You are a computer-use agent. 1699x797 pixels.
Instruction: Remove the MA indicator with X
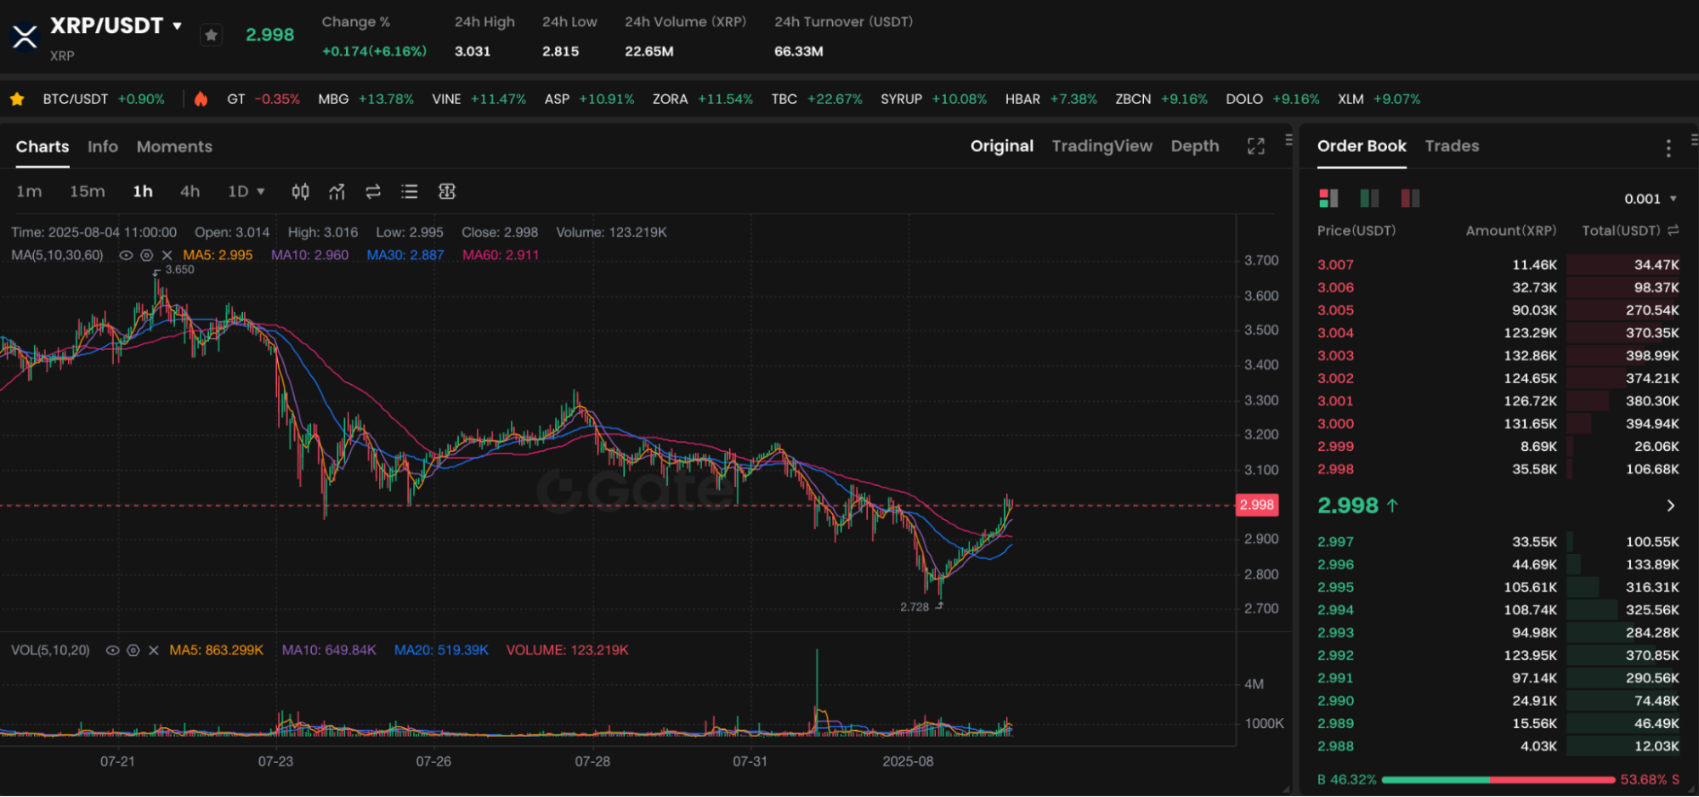tap(167, 255)
